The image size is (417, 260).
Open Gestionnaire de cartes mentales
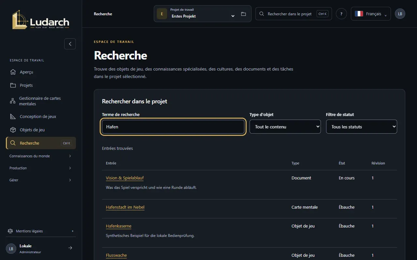41,101
